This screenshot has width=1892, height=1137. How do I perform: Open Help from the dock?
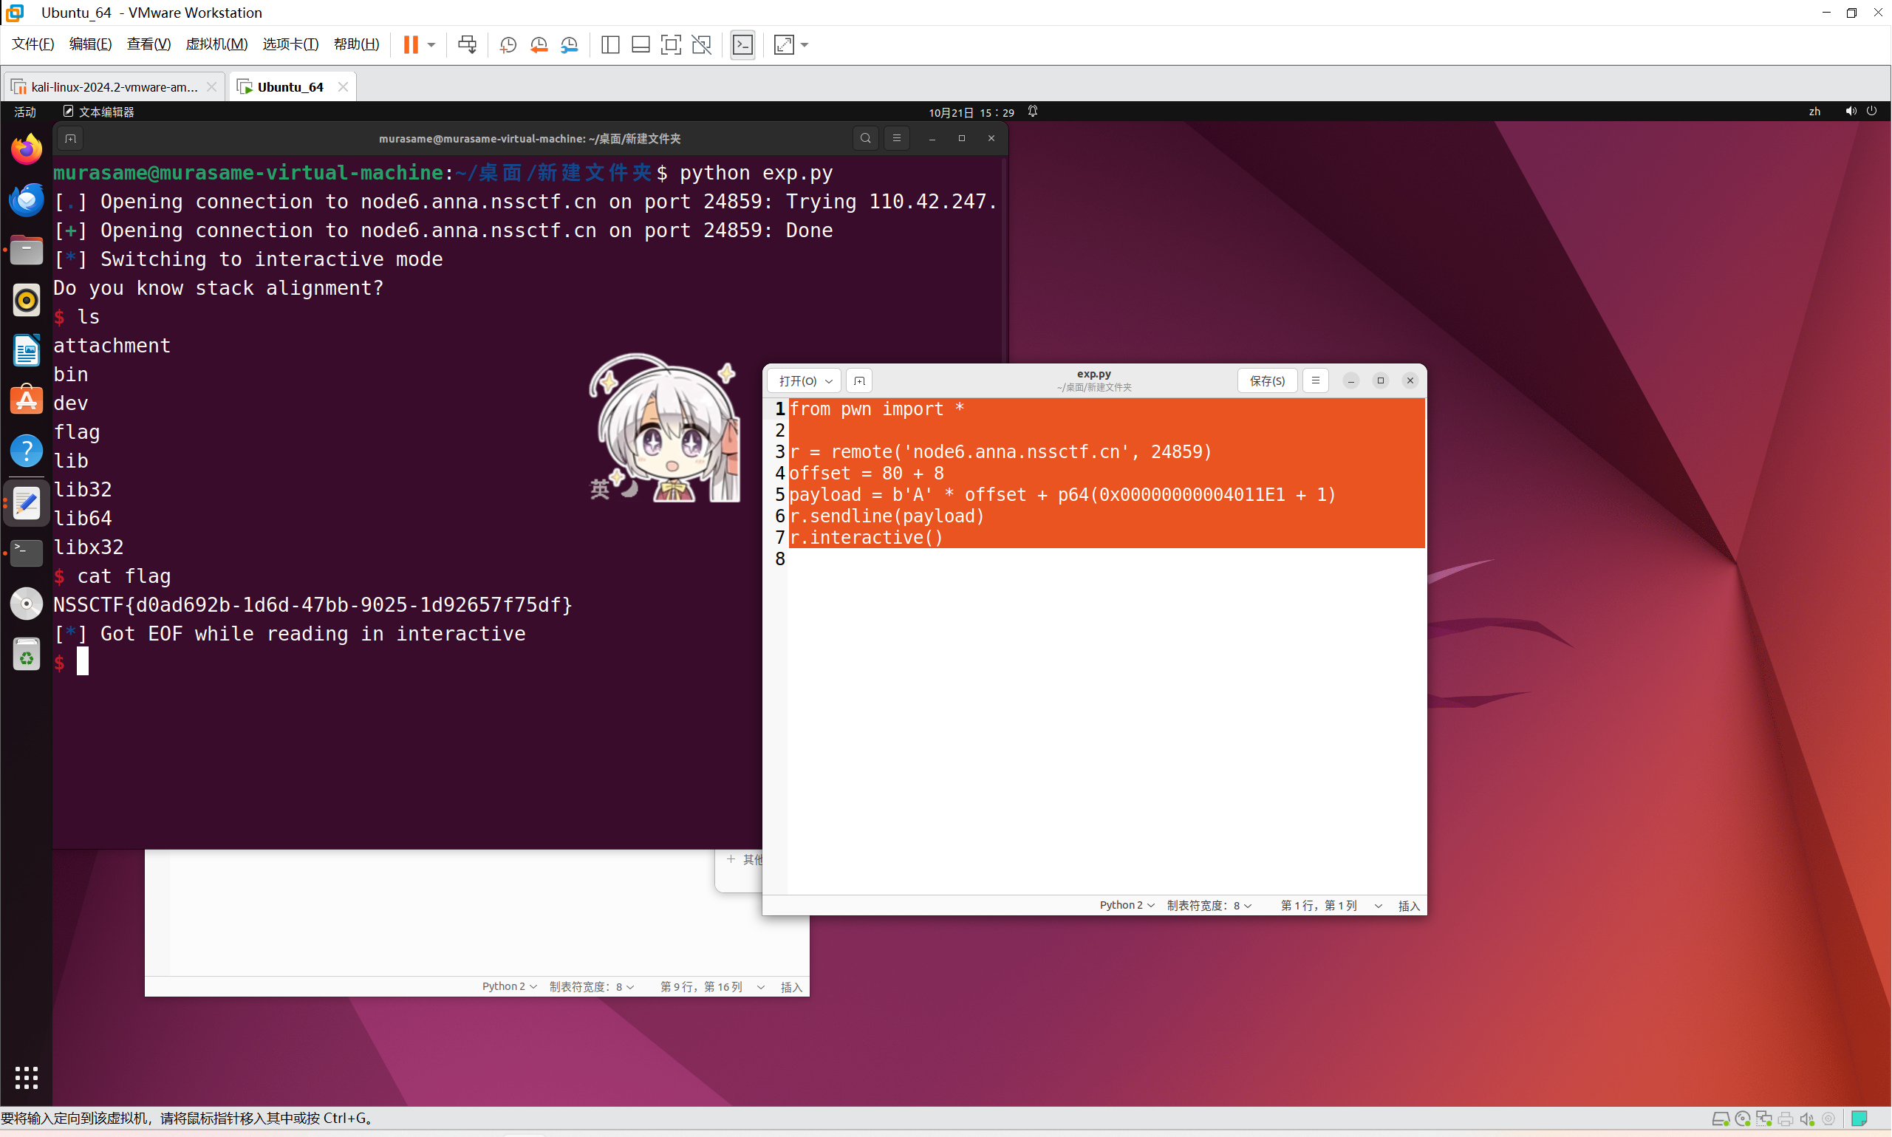(27, 451)
